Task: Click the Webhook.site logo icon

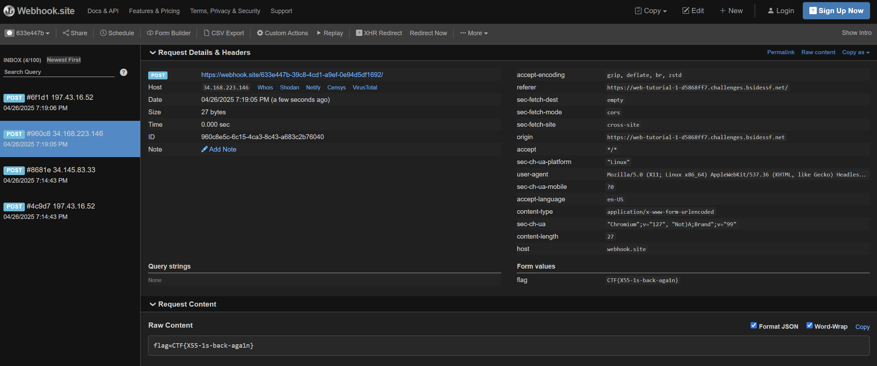Action: pos(9,11)
